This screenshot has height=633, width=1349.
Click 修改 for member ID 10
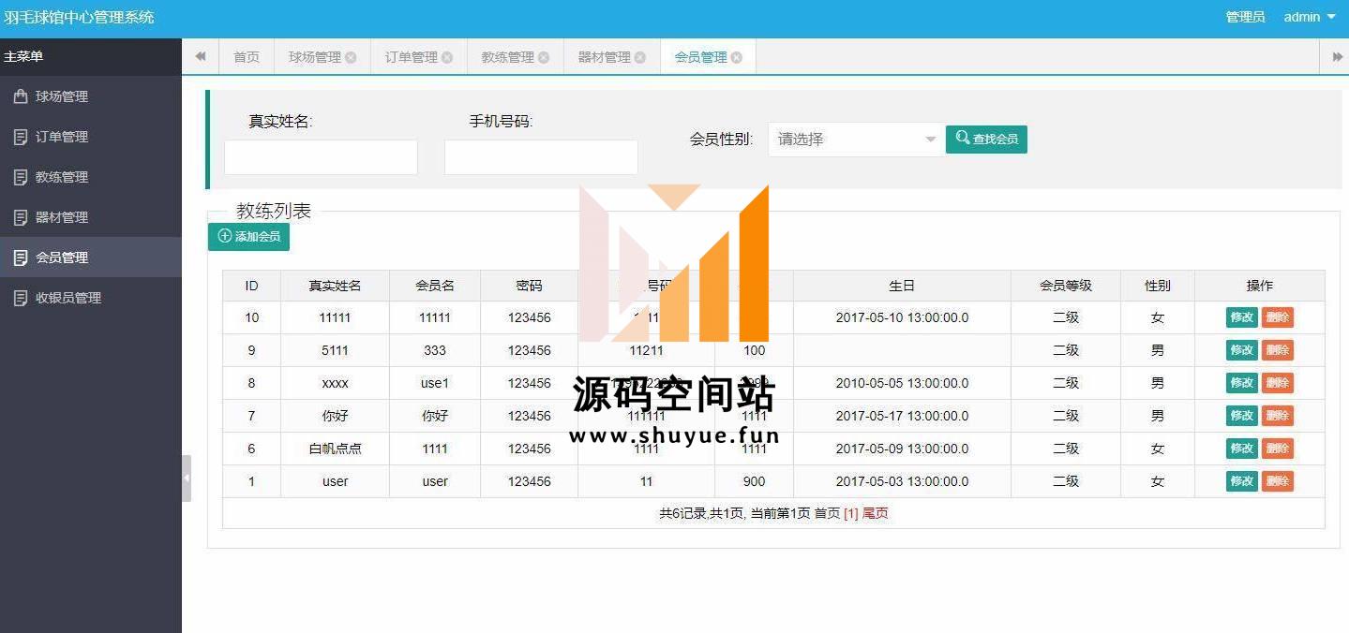(x=1242, y=317)
